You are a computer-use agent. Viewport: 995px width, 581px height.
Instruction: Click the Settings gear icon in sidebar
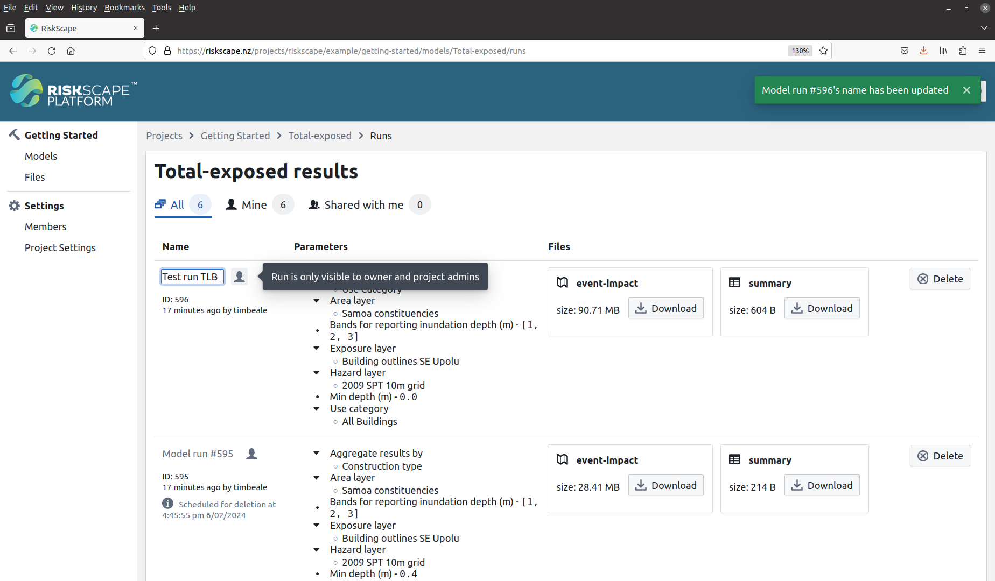(15, 206)
